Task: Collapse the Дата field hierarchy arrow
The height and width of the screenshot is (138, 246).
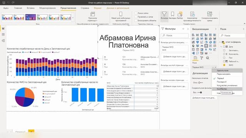Action: 221,47
